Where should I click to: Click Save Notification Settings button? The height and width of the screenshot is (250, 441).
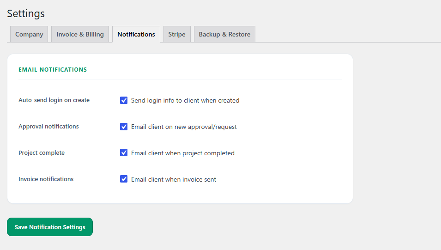pyautogui.click(x=50, y=227)
